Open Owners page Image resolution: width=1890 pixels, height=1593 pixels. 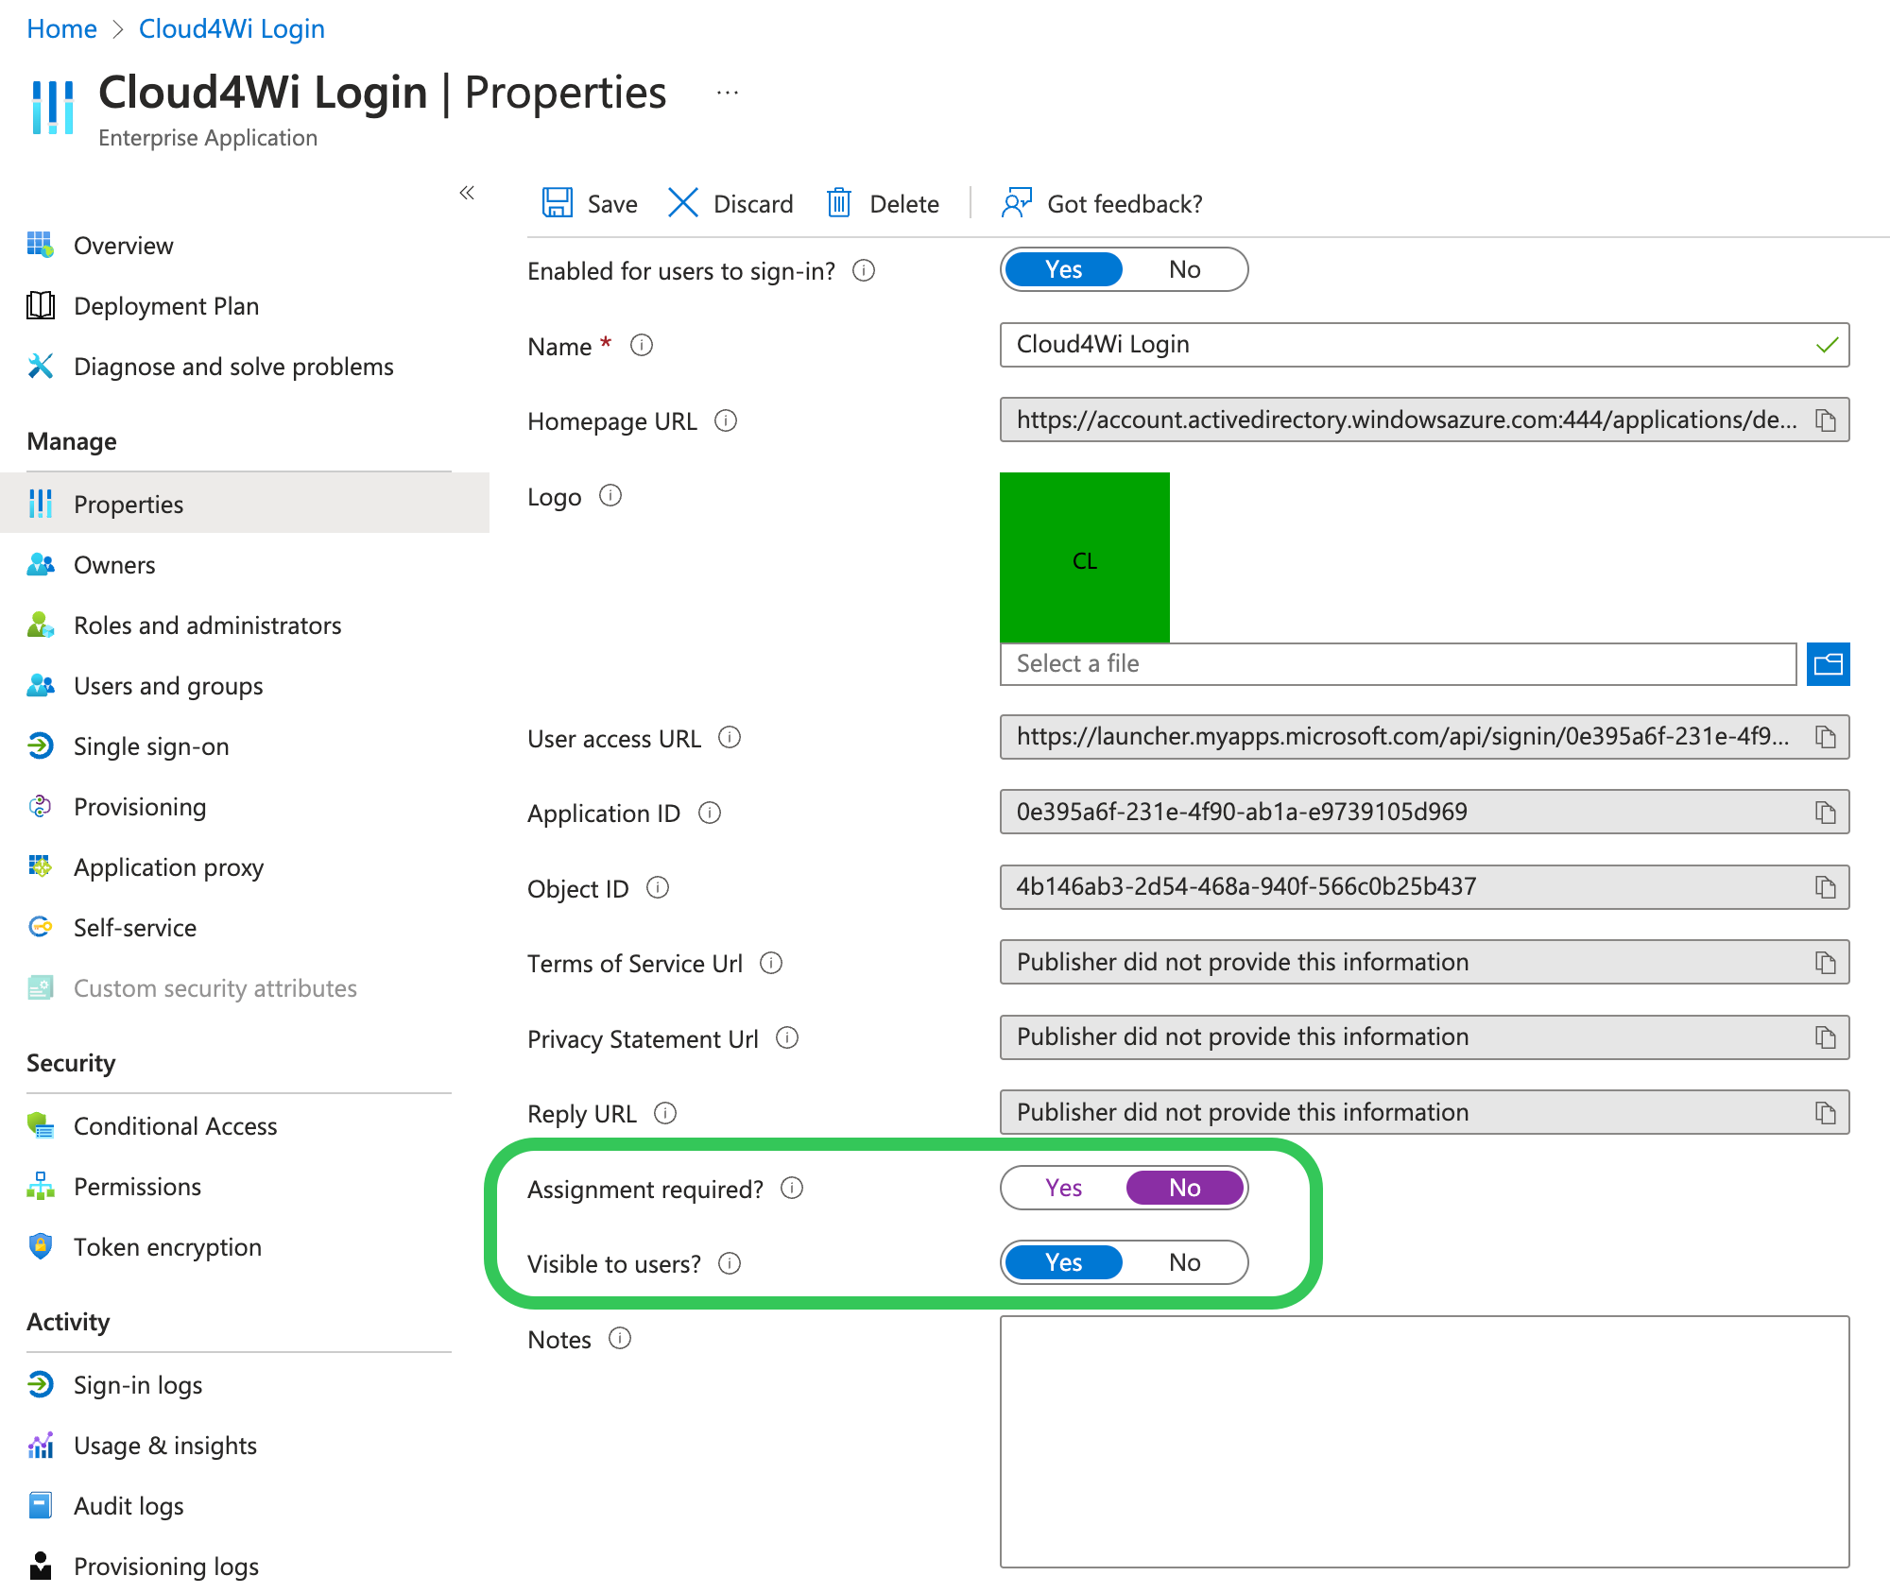coord(244,565)
